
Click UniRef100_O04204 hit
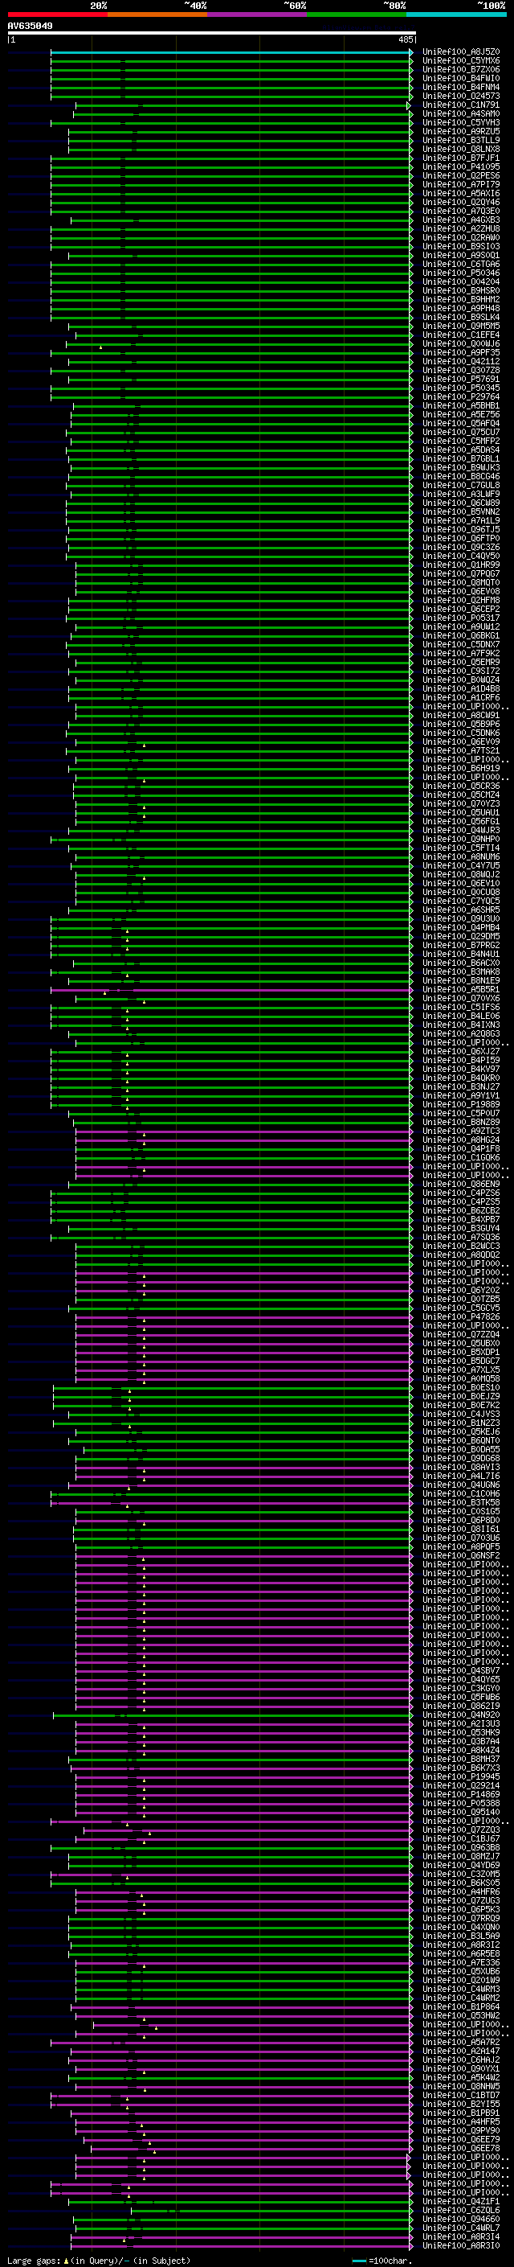point(461,281)
